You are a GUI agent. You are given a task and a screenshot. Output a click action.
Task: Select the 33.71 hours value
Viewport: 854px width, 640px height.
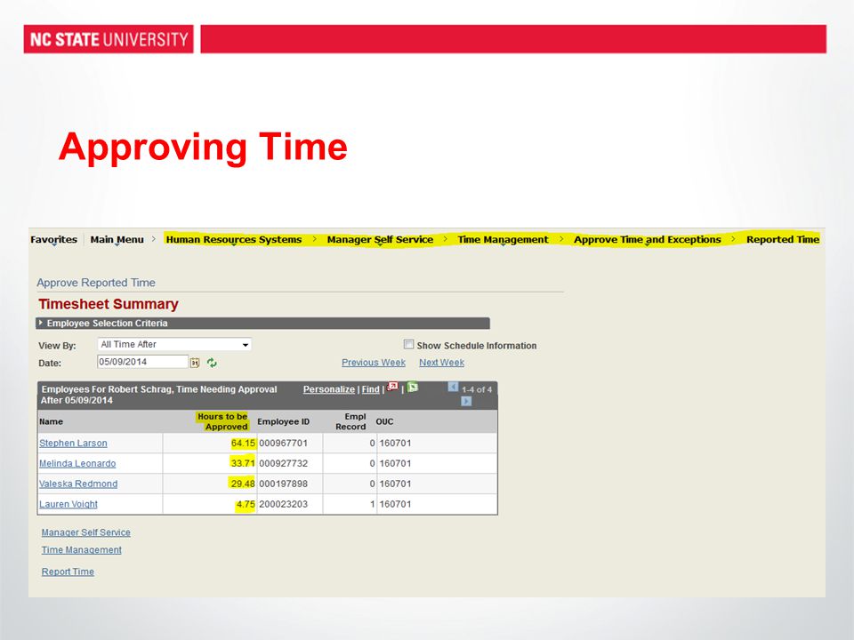coord(243,463)
